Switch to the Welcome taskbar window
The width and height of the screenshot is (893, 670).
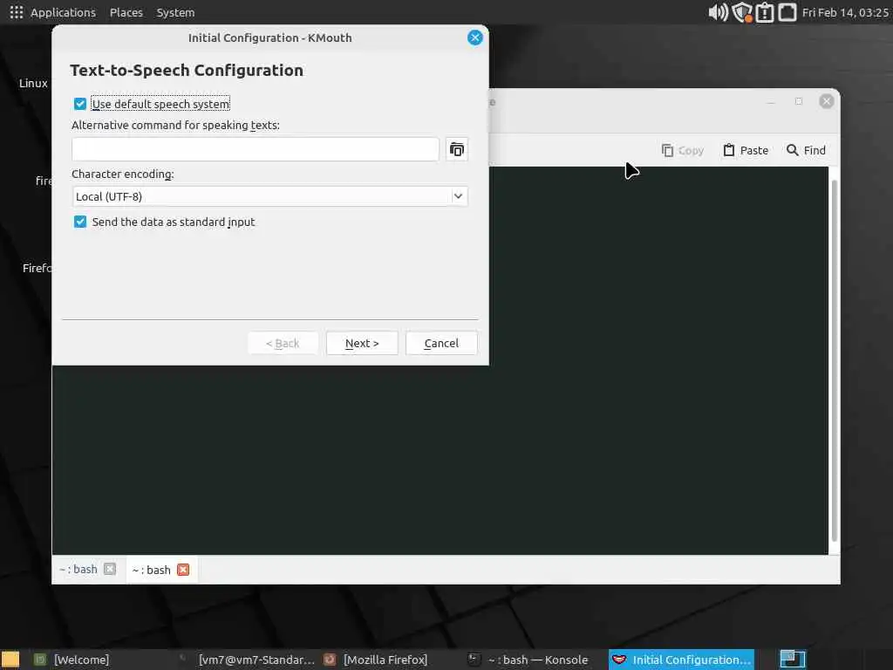(72, 660)
